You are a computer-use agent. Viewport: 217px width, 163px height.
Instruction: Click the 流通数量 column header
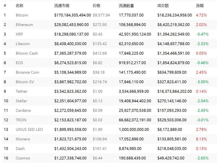(x=126, y=5)
